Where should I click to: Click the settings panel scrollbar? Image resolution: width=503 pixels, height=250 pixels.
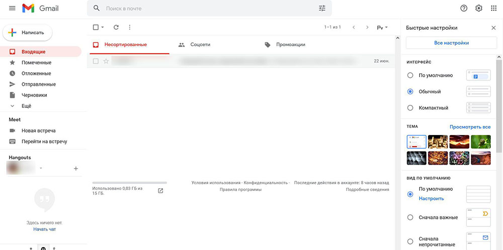(x=499, y=106)
